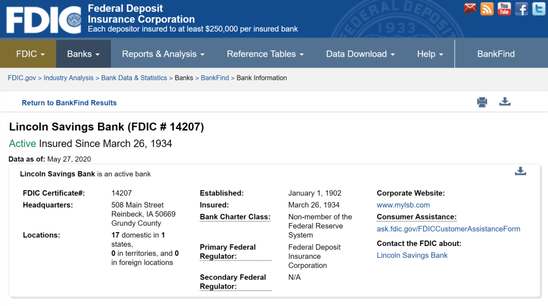Click the Lincoln Savings Bank (FDIC # 14207) heading

point(106,127)
